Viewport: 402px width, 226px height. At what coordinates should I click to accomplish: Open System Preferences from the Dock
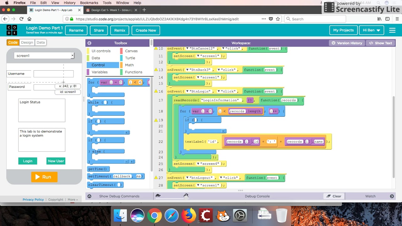point(240,216)
